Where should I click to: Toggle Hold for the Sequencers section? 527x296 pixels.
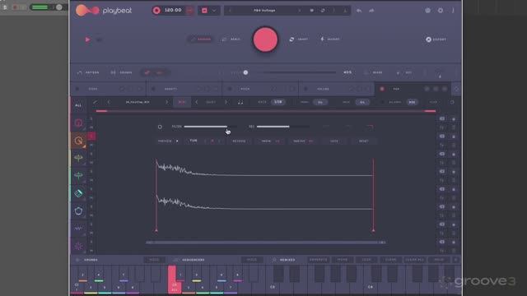[x=251, y=260]
